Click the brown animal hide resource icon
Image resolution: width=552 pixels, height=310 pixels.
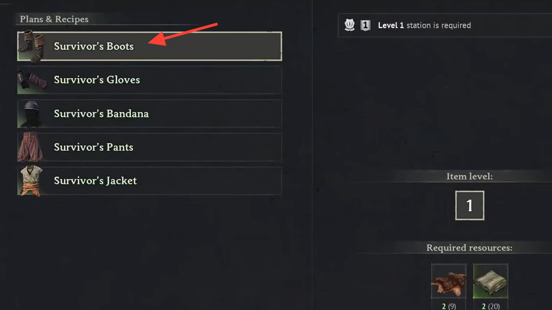point(449,281)
